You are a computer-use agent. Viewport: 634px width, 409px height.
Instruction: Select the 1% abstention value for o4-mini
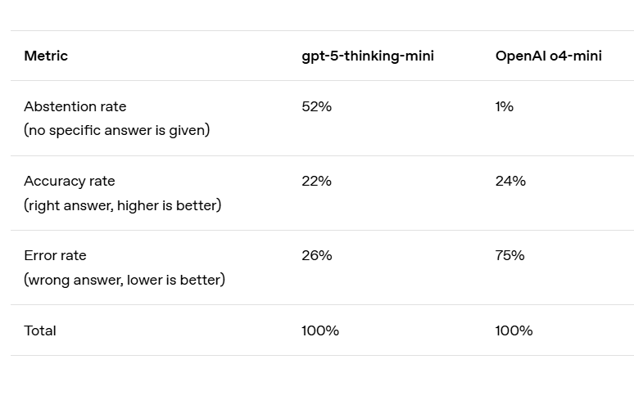point(504,106)
